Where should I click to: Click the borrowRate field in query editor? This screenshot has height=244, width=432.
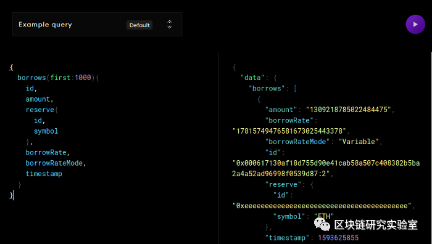point(46,152)
